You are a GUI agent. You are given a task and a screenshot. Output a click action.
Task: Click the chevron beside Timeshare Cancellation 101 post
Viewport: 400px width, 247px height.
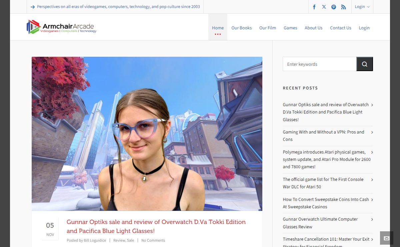coord(372,239)
